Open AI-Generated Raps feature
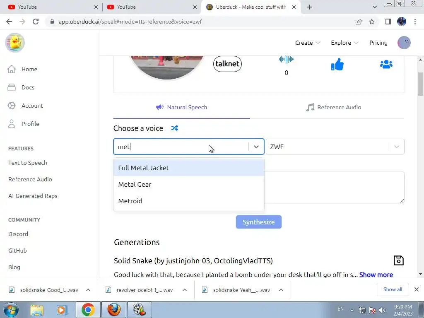 33,196
